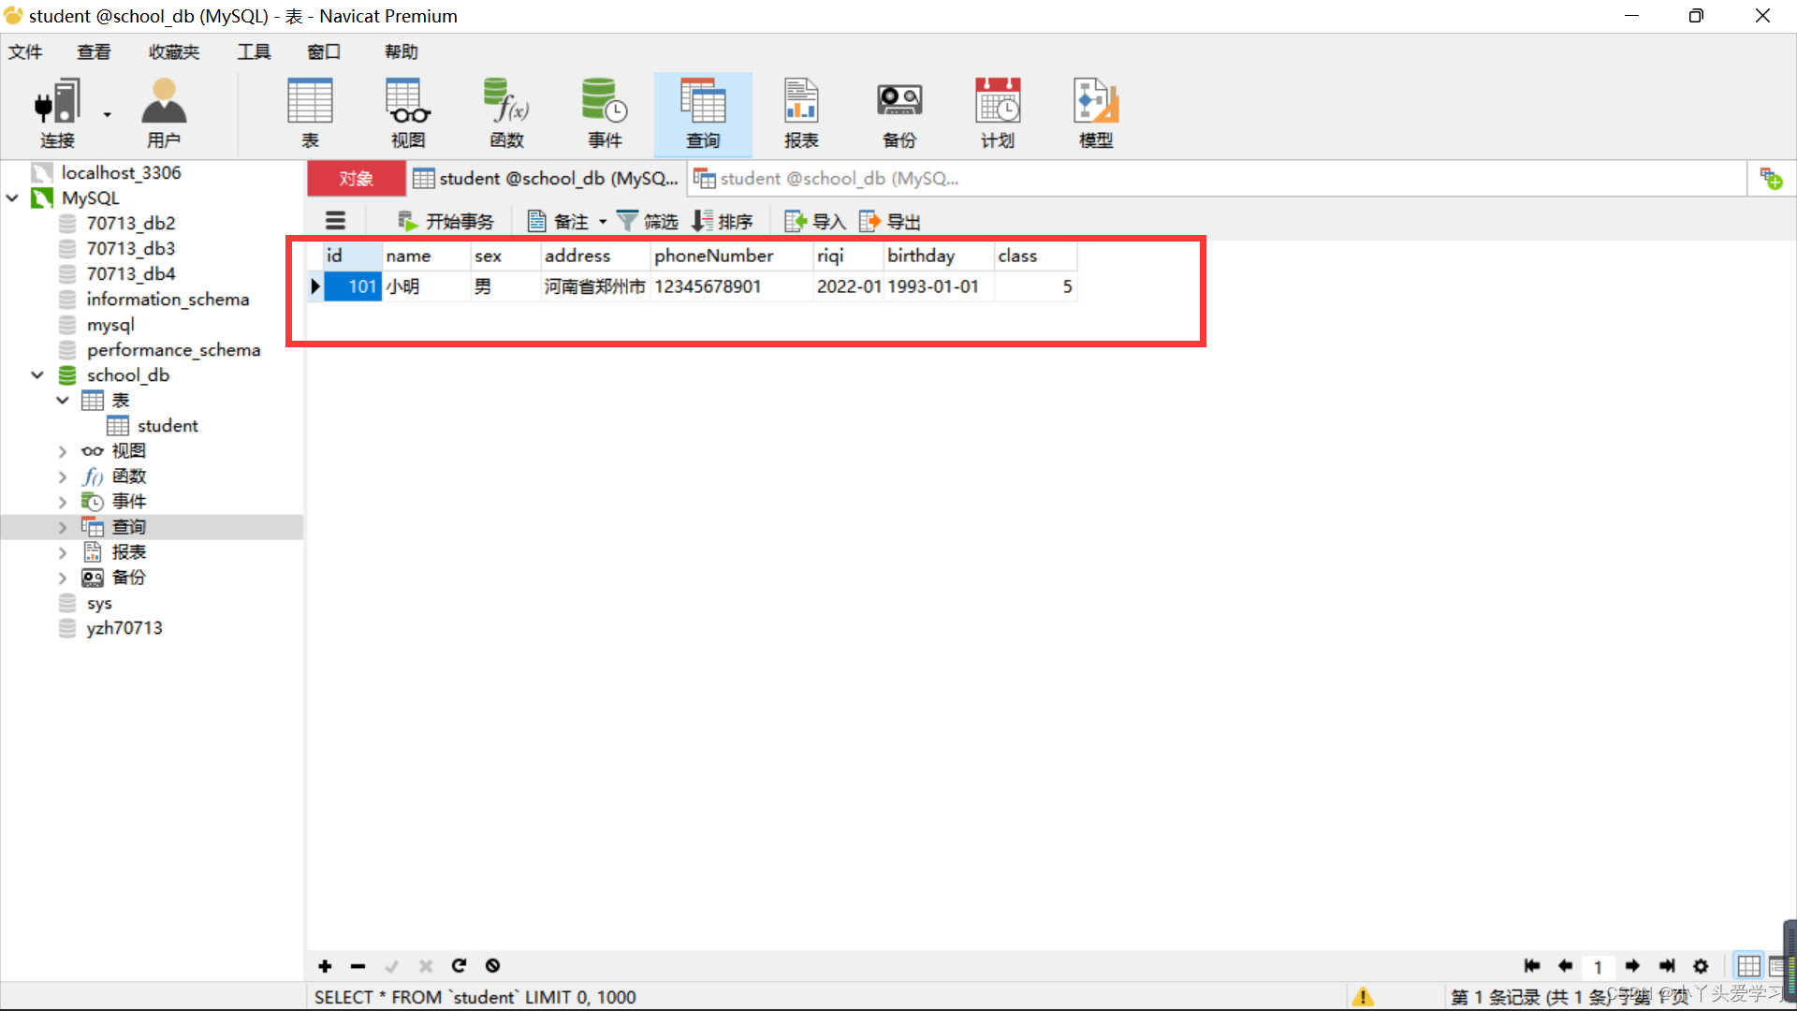Click the 导出 export button
Viewport: 1797px width, 1011px height.
[890, 221]
